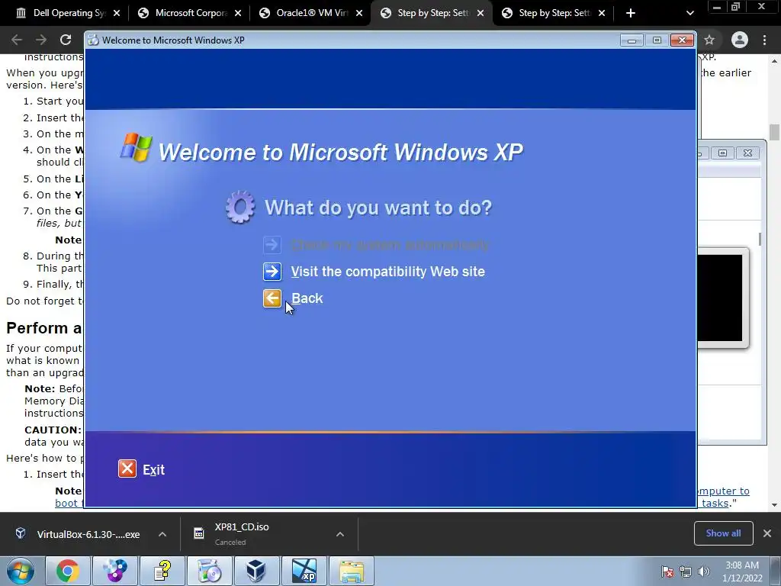
Task: Close the Dell Operating System tab
Action: pos(117,14)
